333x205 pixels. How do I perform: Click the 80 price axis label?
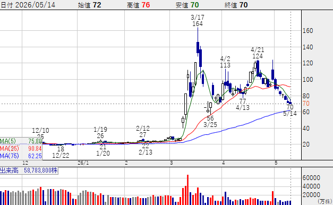tap(306, 96)
